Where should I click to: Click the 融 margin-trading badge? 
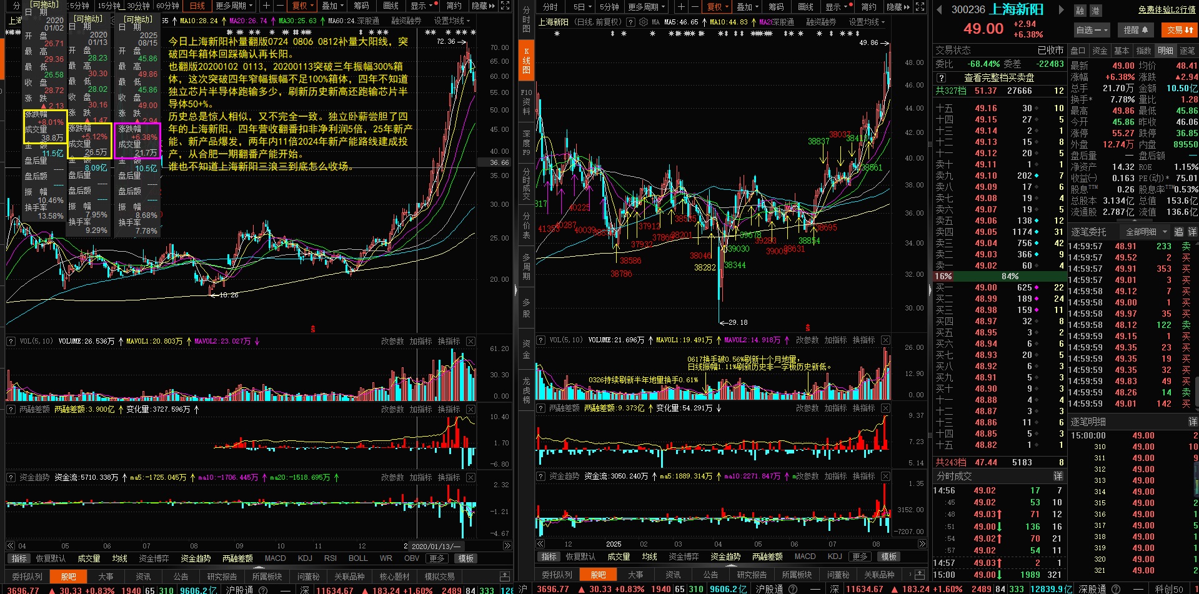[x=1080, y=11]
